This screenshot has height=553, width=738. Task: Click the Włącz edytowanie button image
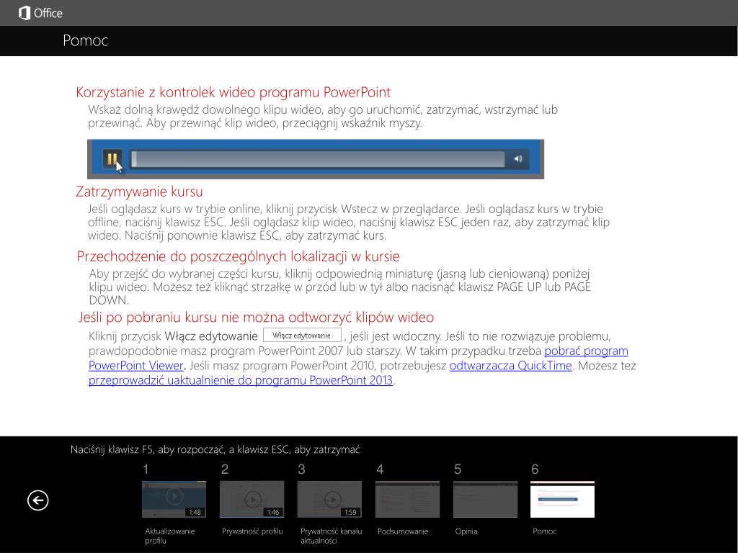(302, 336)
